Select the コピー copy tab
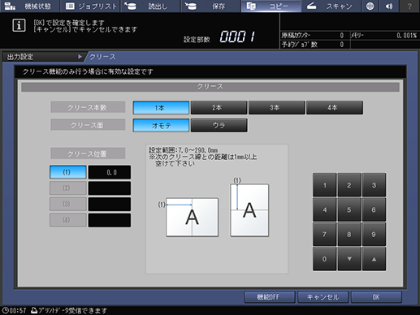The width and height of the screenshot is (420, 315). click(271, 6)
